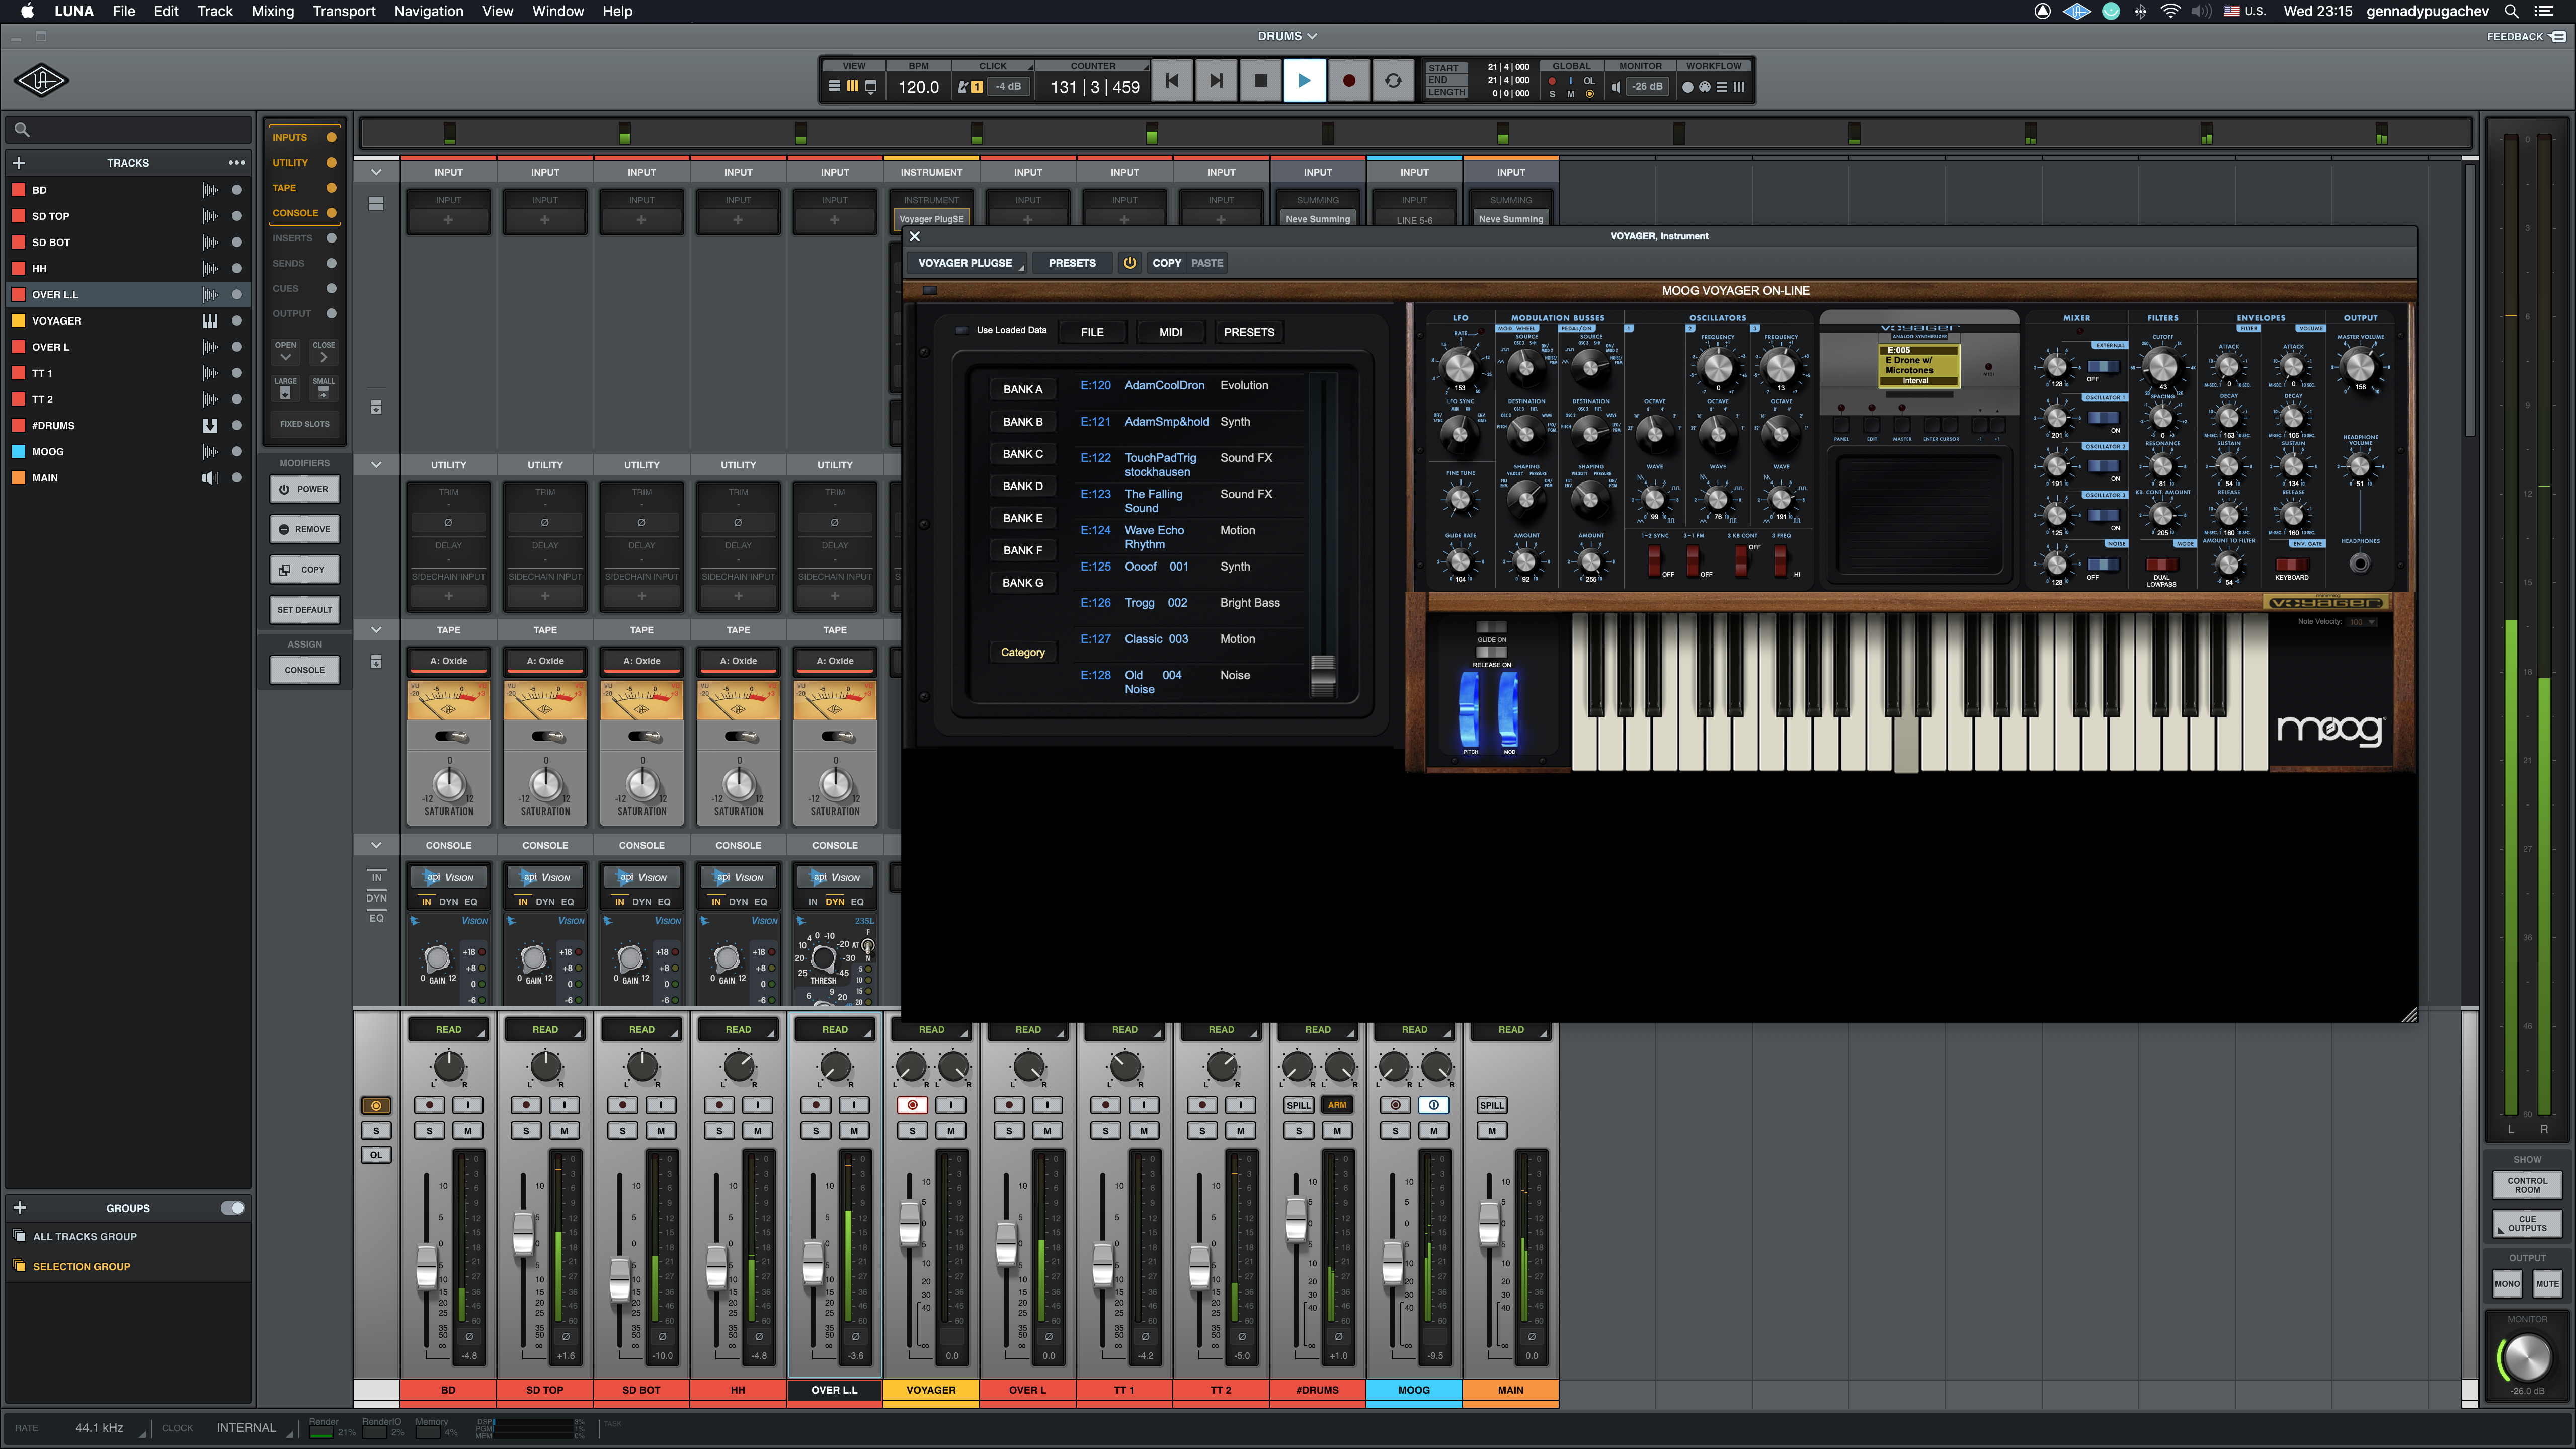The width and height of the screenshot is (2576, 1449).
Task: Click the search magnifier in tracks panel
Action: point(22,130)
